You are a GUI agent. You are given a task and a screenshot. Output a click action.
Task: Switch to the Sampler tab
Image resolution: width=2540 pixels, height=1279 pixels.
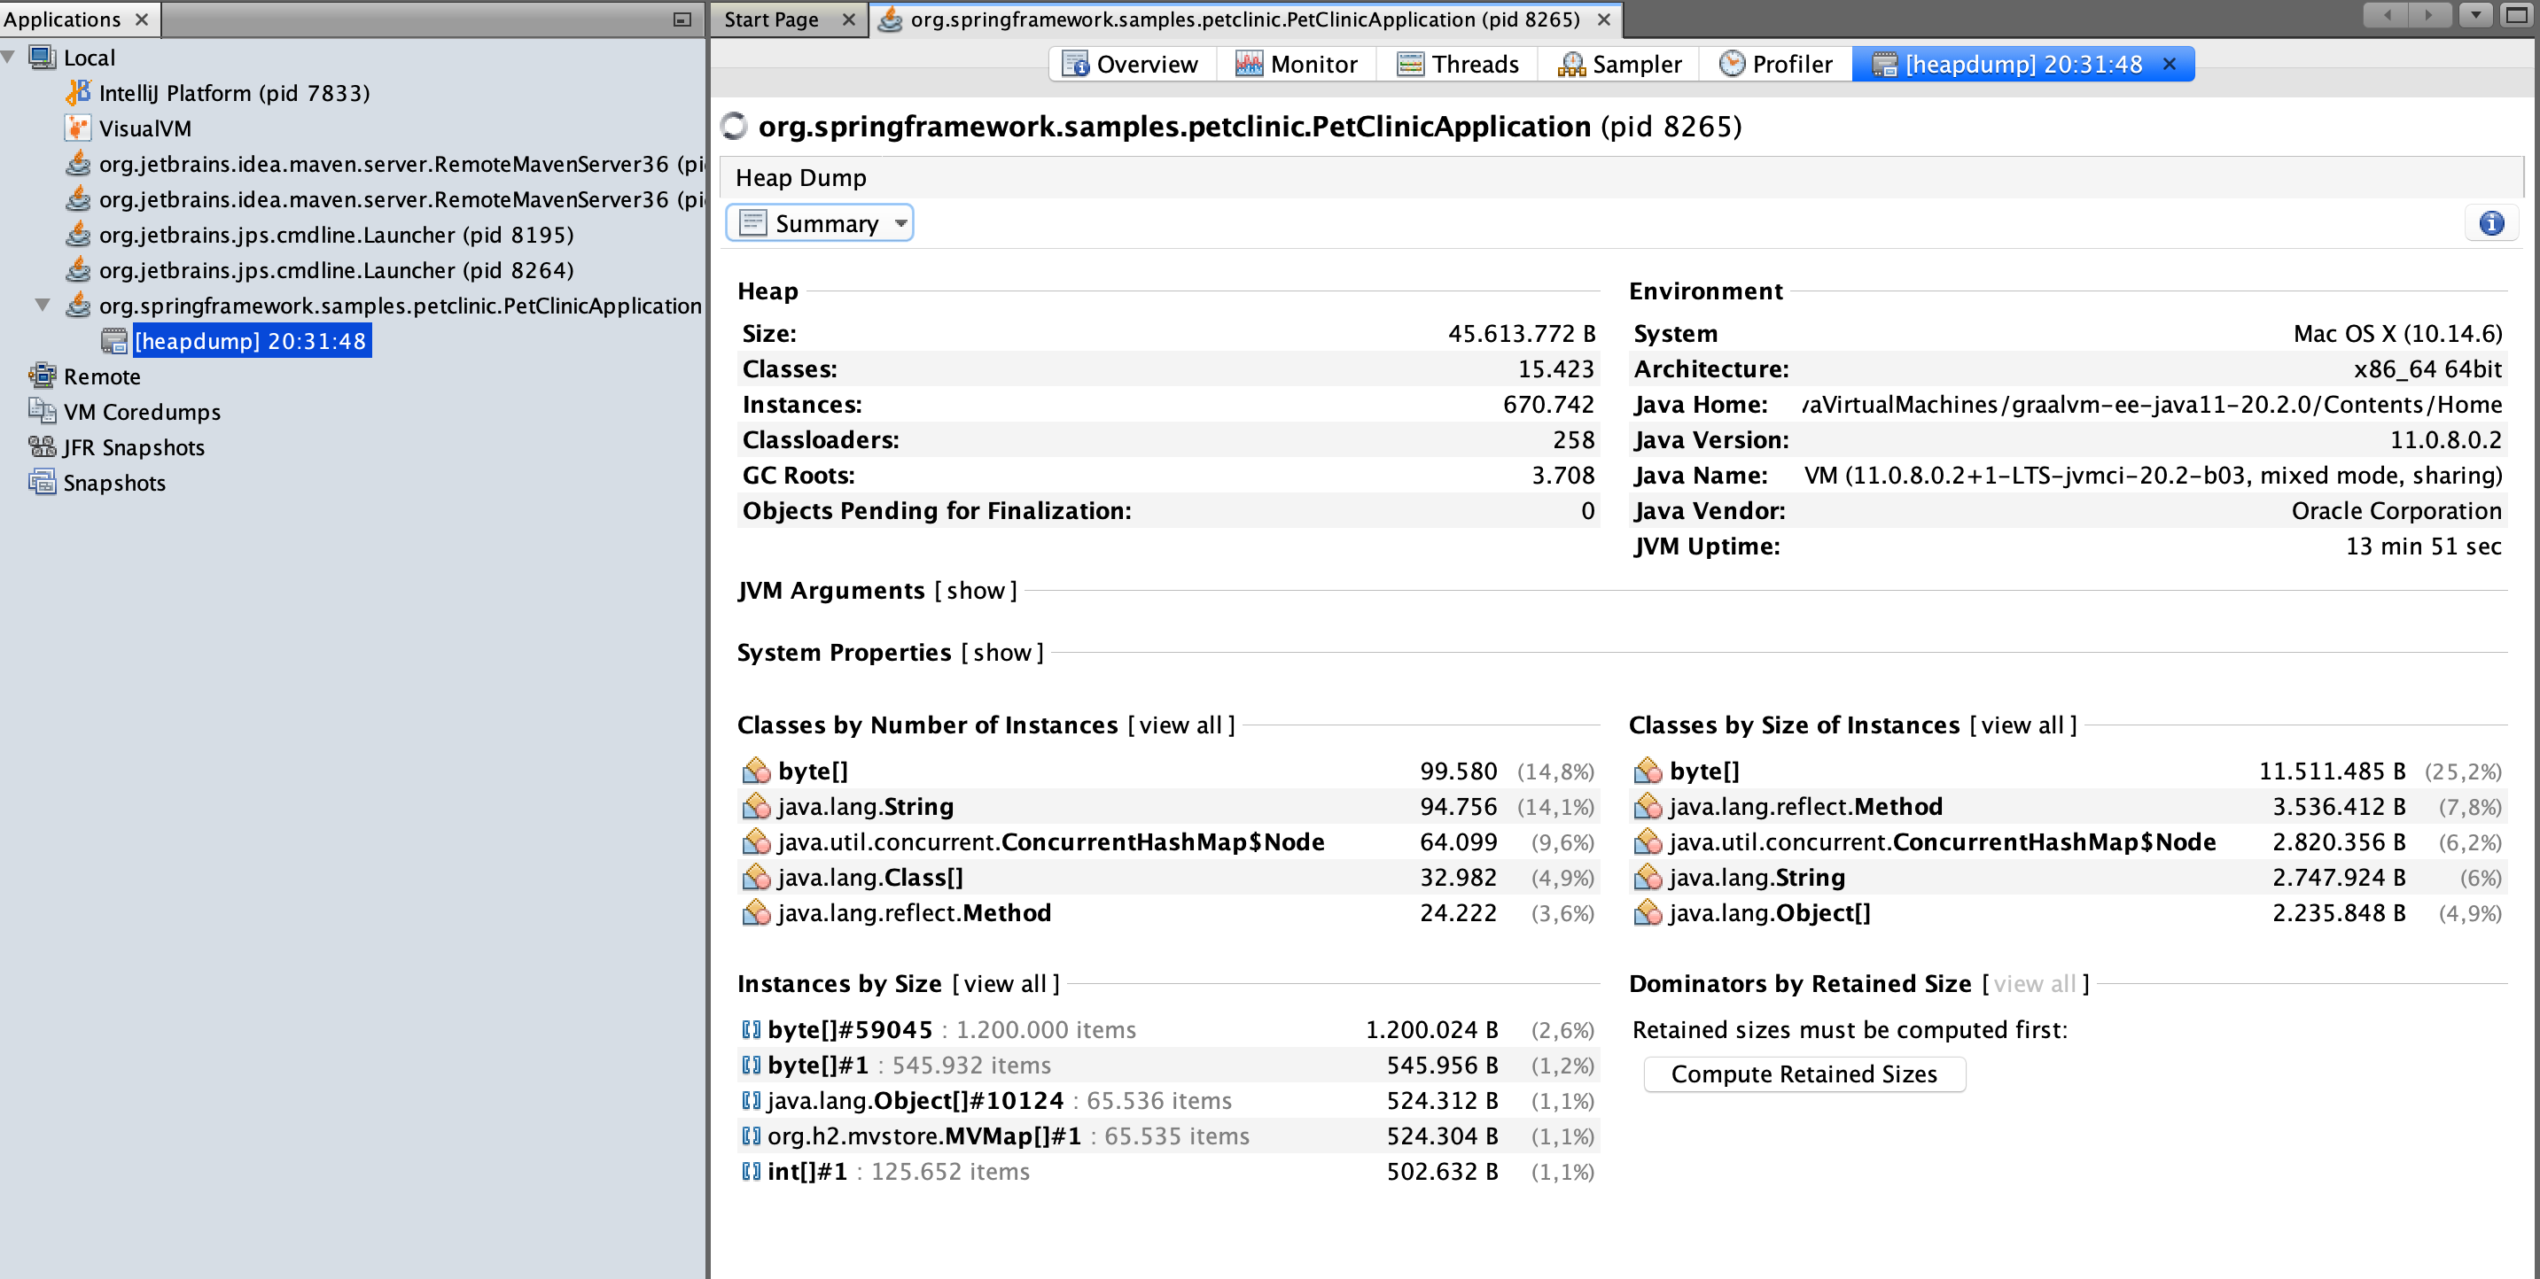point(1619,64)
